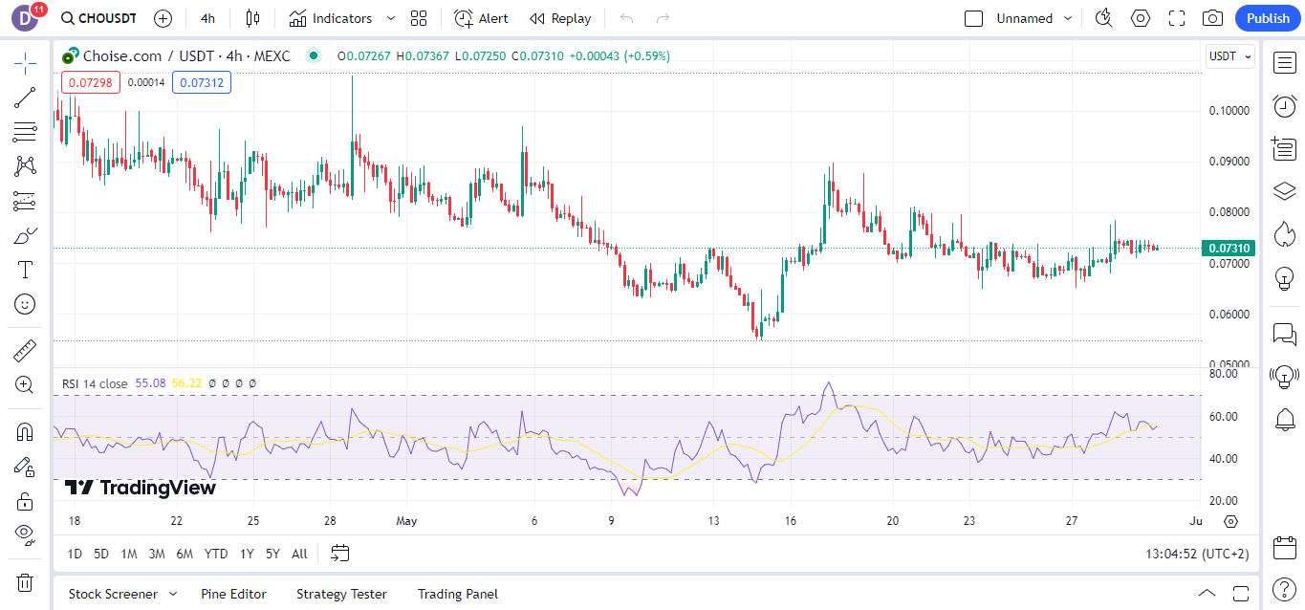Add symbol to compare with plus icon
This screenshot has height=610, width=1305.
(163, 18)
